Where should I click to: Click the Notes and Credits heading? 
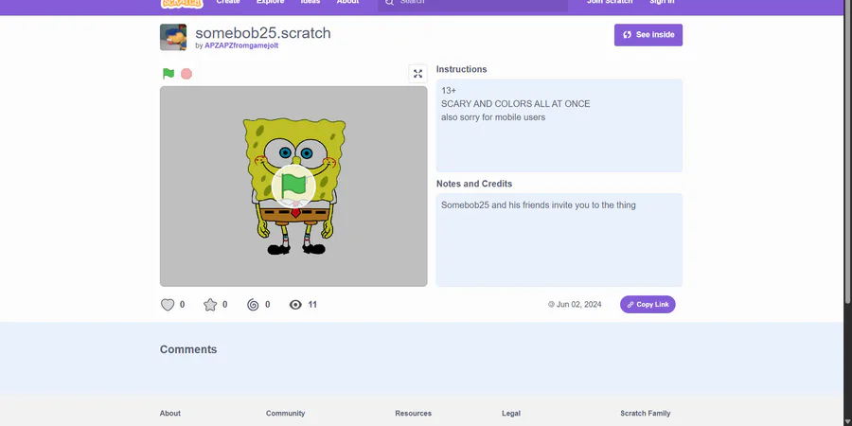click(x=474, y=184)
